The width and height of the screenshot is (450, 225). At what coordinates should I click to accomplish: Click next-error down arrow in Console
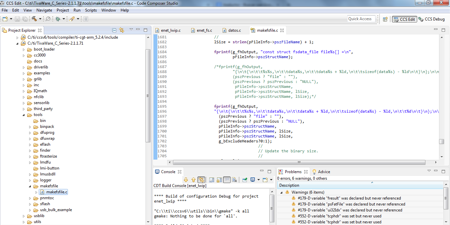coord(186,180)
